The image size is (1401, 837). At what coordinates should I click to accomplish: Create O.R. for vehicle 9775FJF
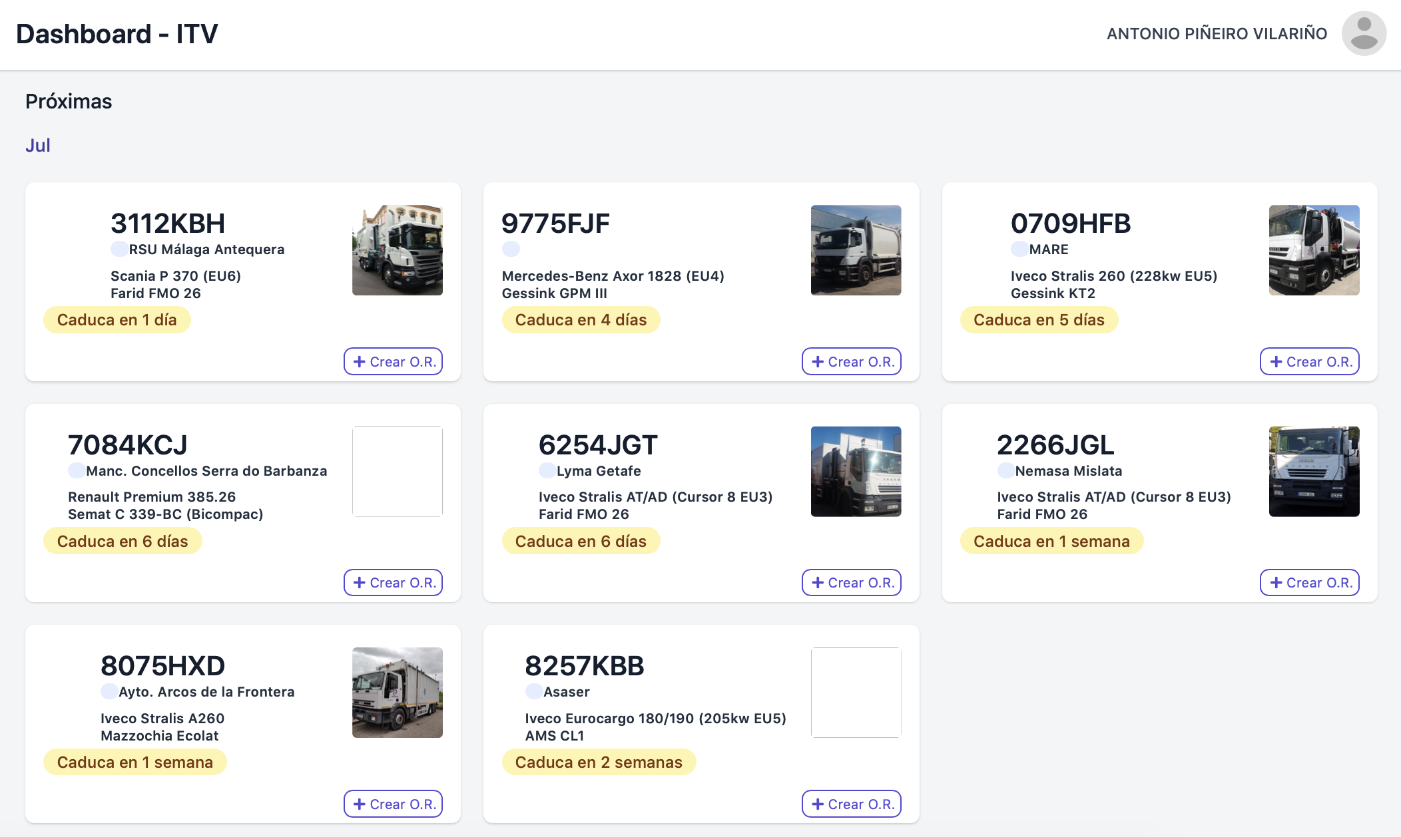point(852,361)
